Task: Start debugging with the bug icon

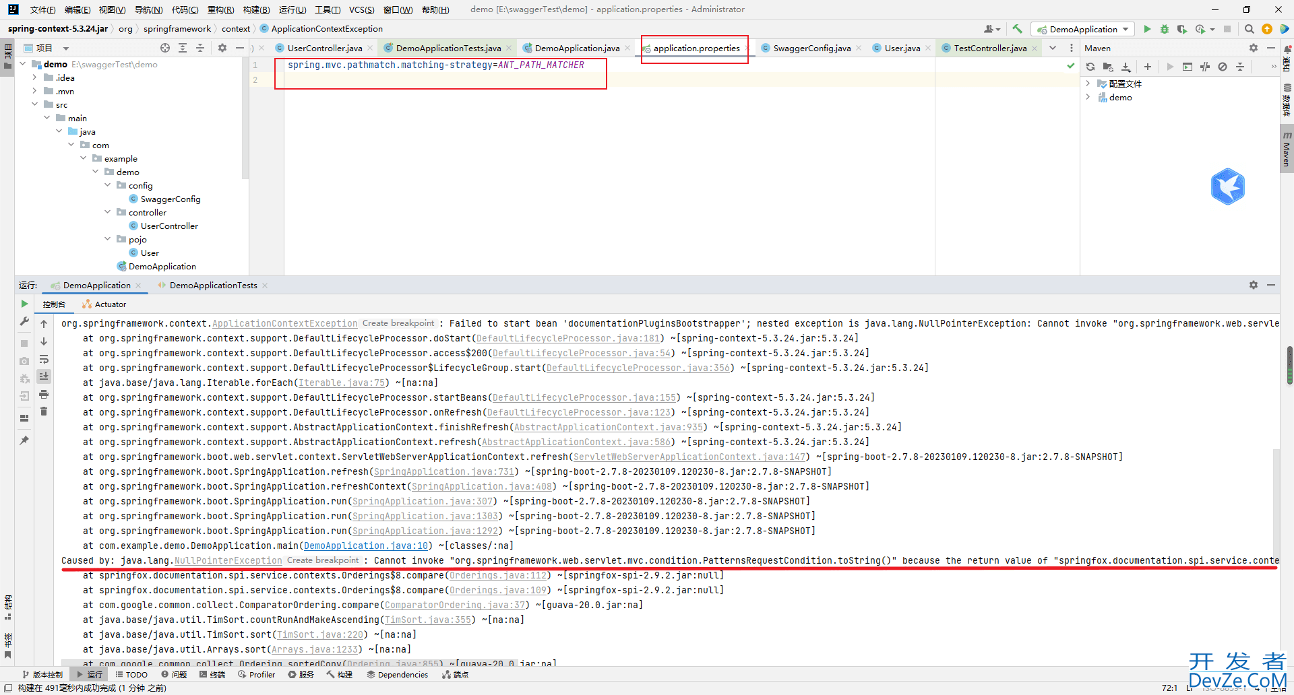Action: [x=1165, y=29]
